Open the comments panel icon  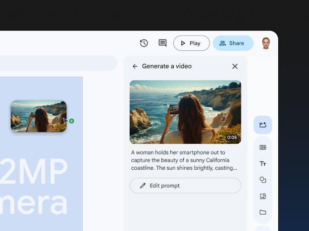point(162,43)
